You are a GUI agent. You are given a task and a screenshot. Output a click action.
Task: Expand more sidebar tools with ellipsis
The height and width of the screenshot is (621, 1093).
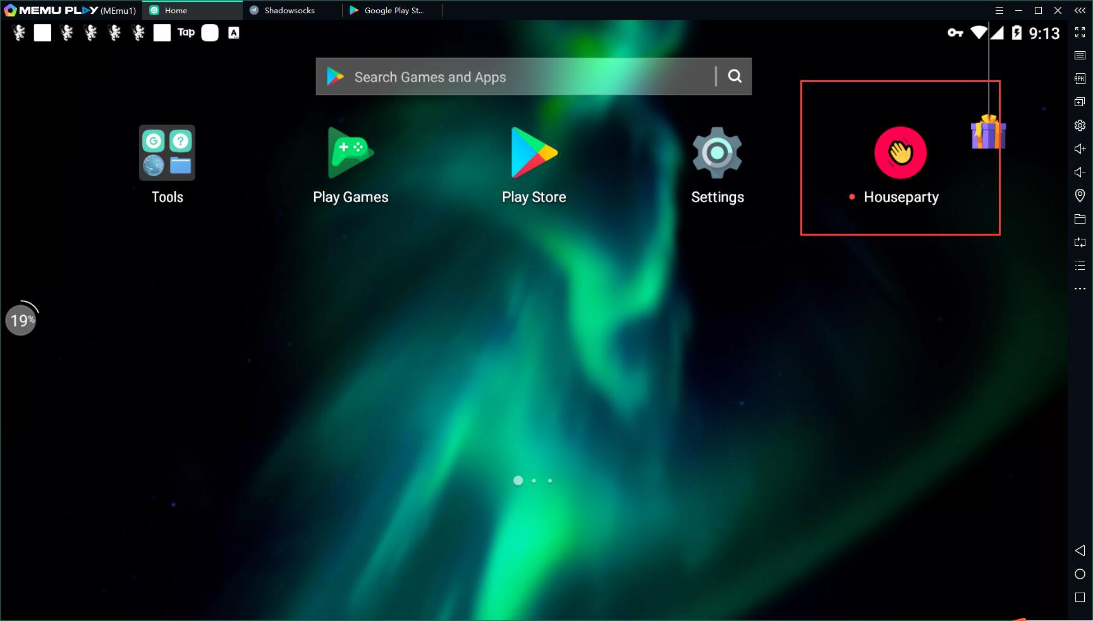pos(1080,289)
